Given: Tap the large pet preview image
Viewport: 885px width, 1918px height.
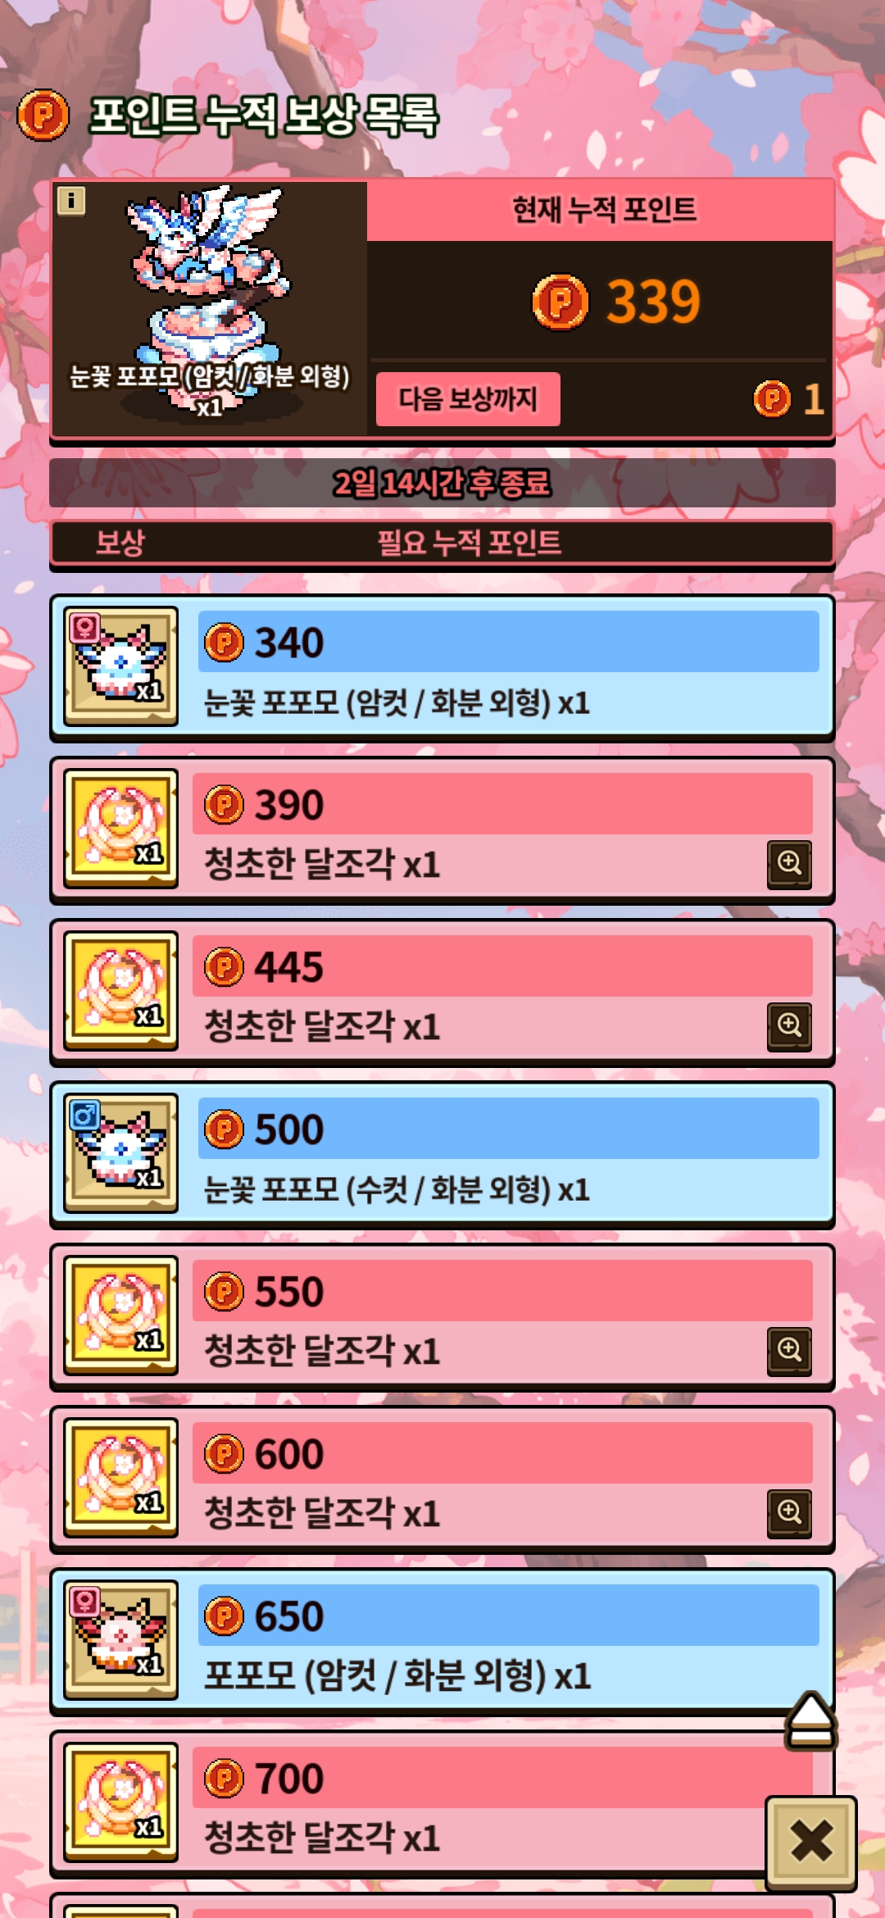Looking at the screenshot, I should (210, 299).
